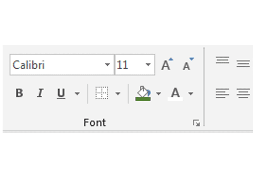Open the Font dialog box launcher
This screenshot has height=178, width=256.
pyautogui.click(x=196, y=123)
